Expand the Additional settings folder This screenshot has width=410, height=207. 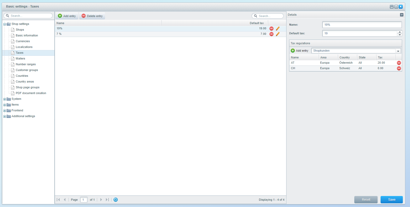pos(4,116)
